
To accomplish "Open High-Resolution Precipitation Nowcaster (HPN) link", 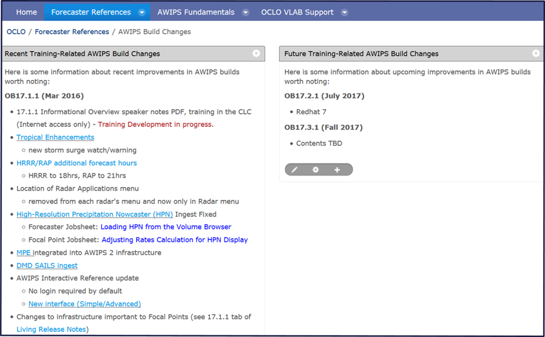I will click(x=95, y=214).
